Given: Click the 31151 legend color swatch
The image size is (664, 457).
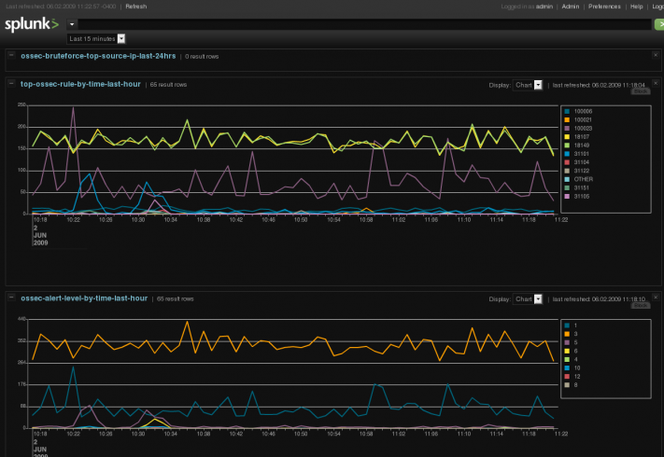Looking at the screenshot, I should point(567,187).
